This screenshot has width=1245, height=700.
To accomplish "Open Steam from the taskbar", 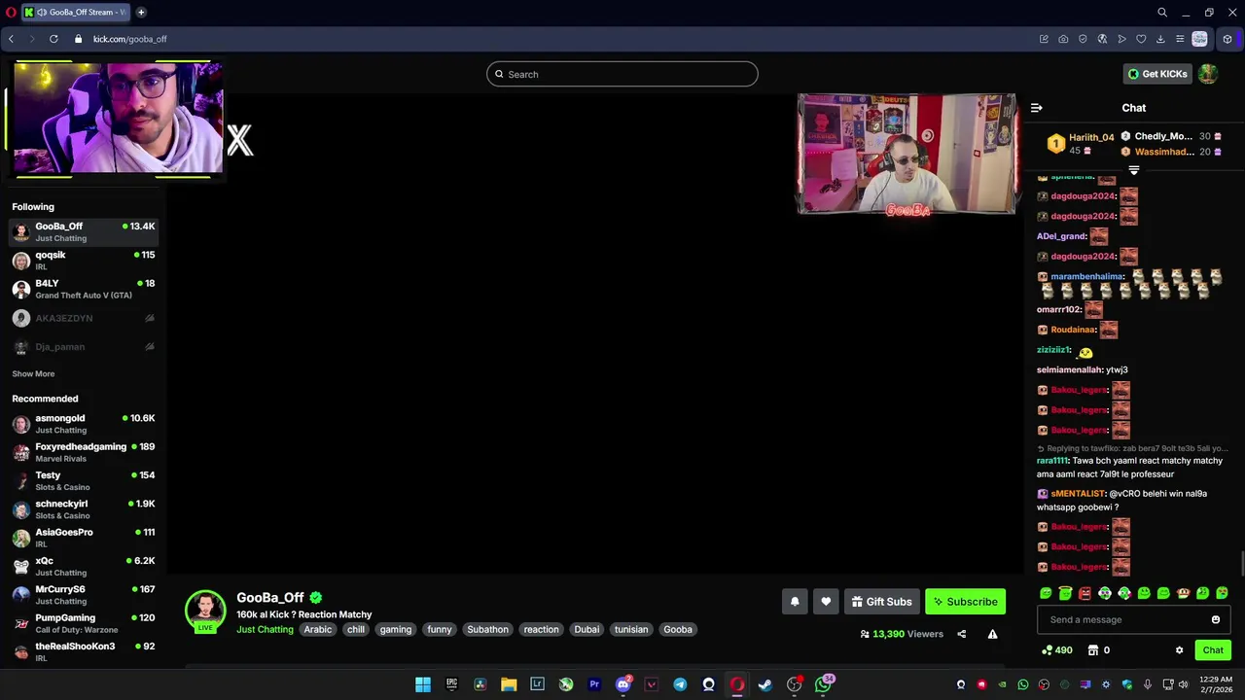I will [765, 684].
